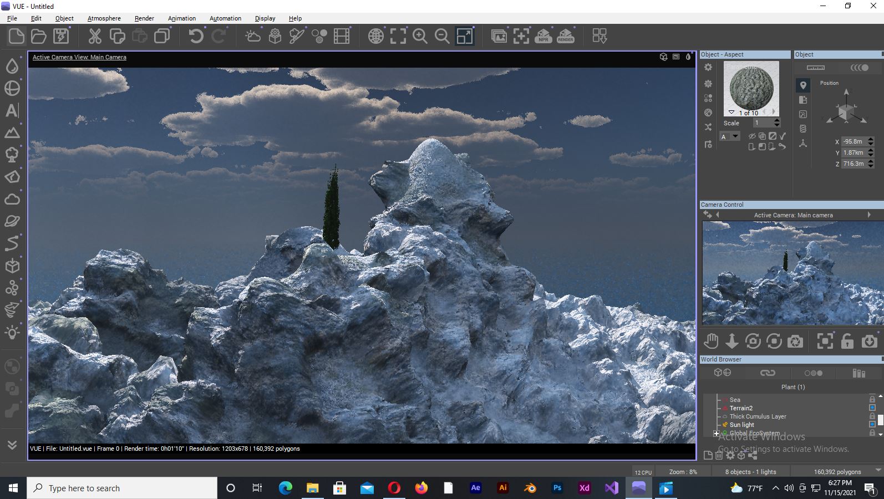Switch to World Browser Objects tab
The width and height of the screenshot is (884, 499).
(x=723, y=373)
